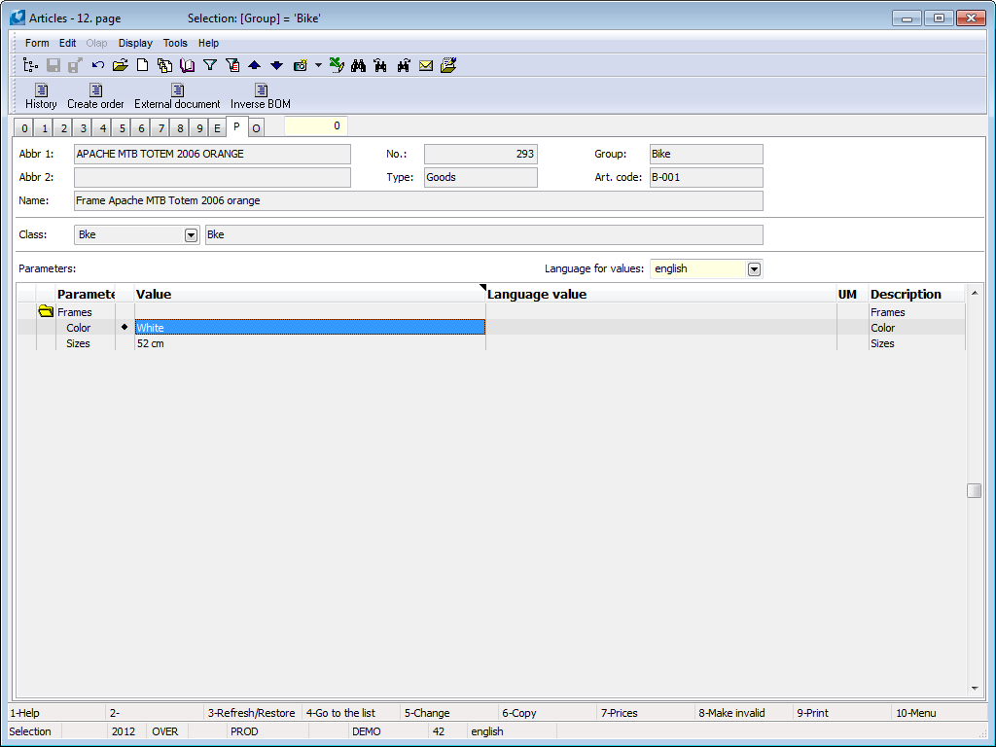This screenshot has height=747, width=996.
Task: Click the Art. code field
Action: (706, 177)
